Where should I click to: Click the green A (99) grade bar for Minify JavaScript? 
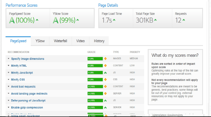coord(95,73)
